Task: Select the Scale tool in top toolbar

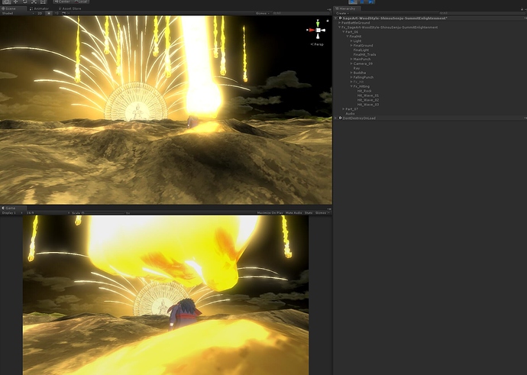Action: click(34, 2)
